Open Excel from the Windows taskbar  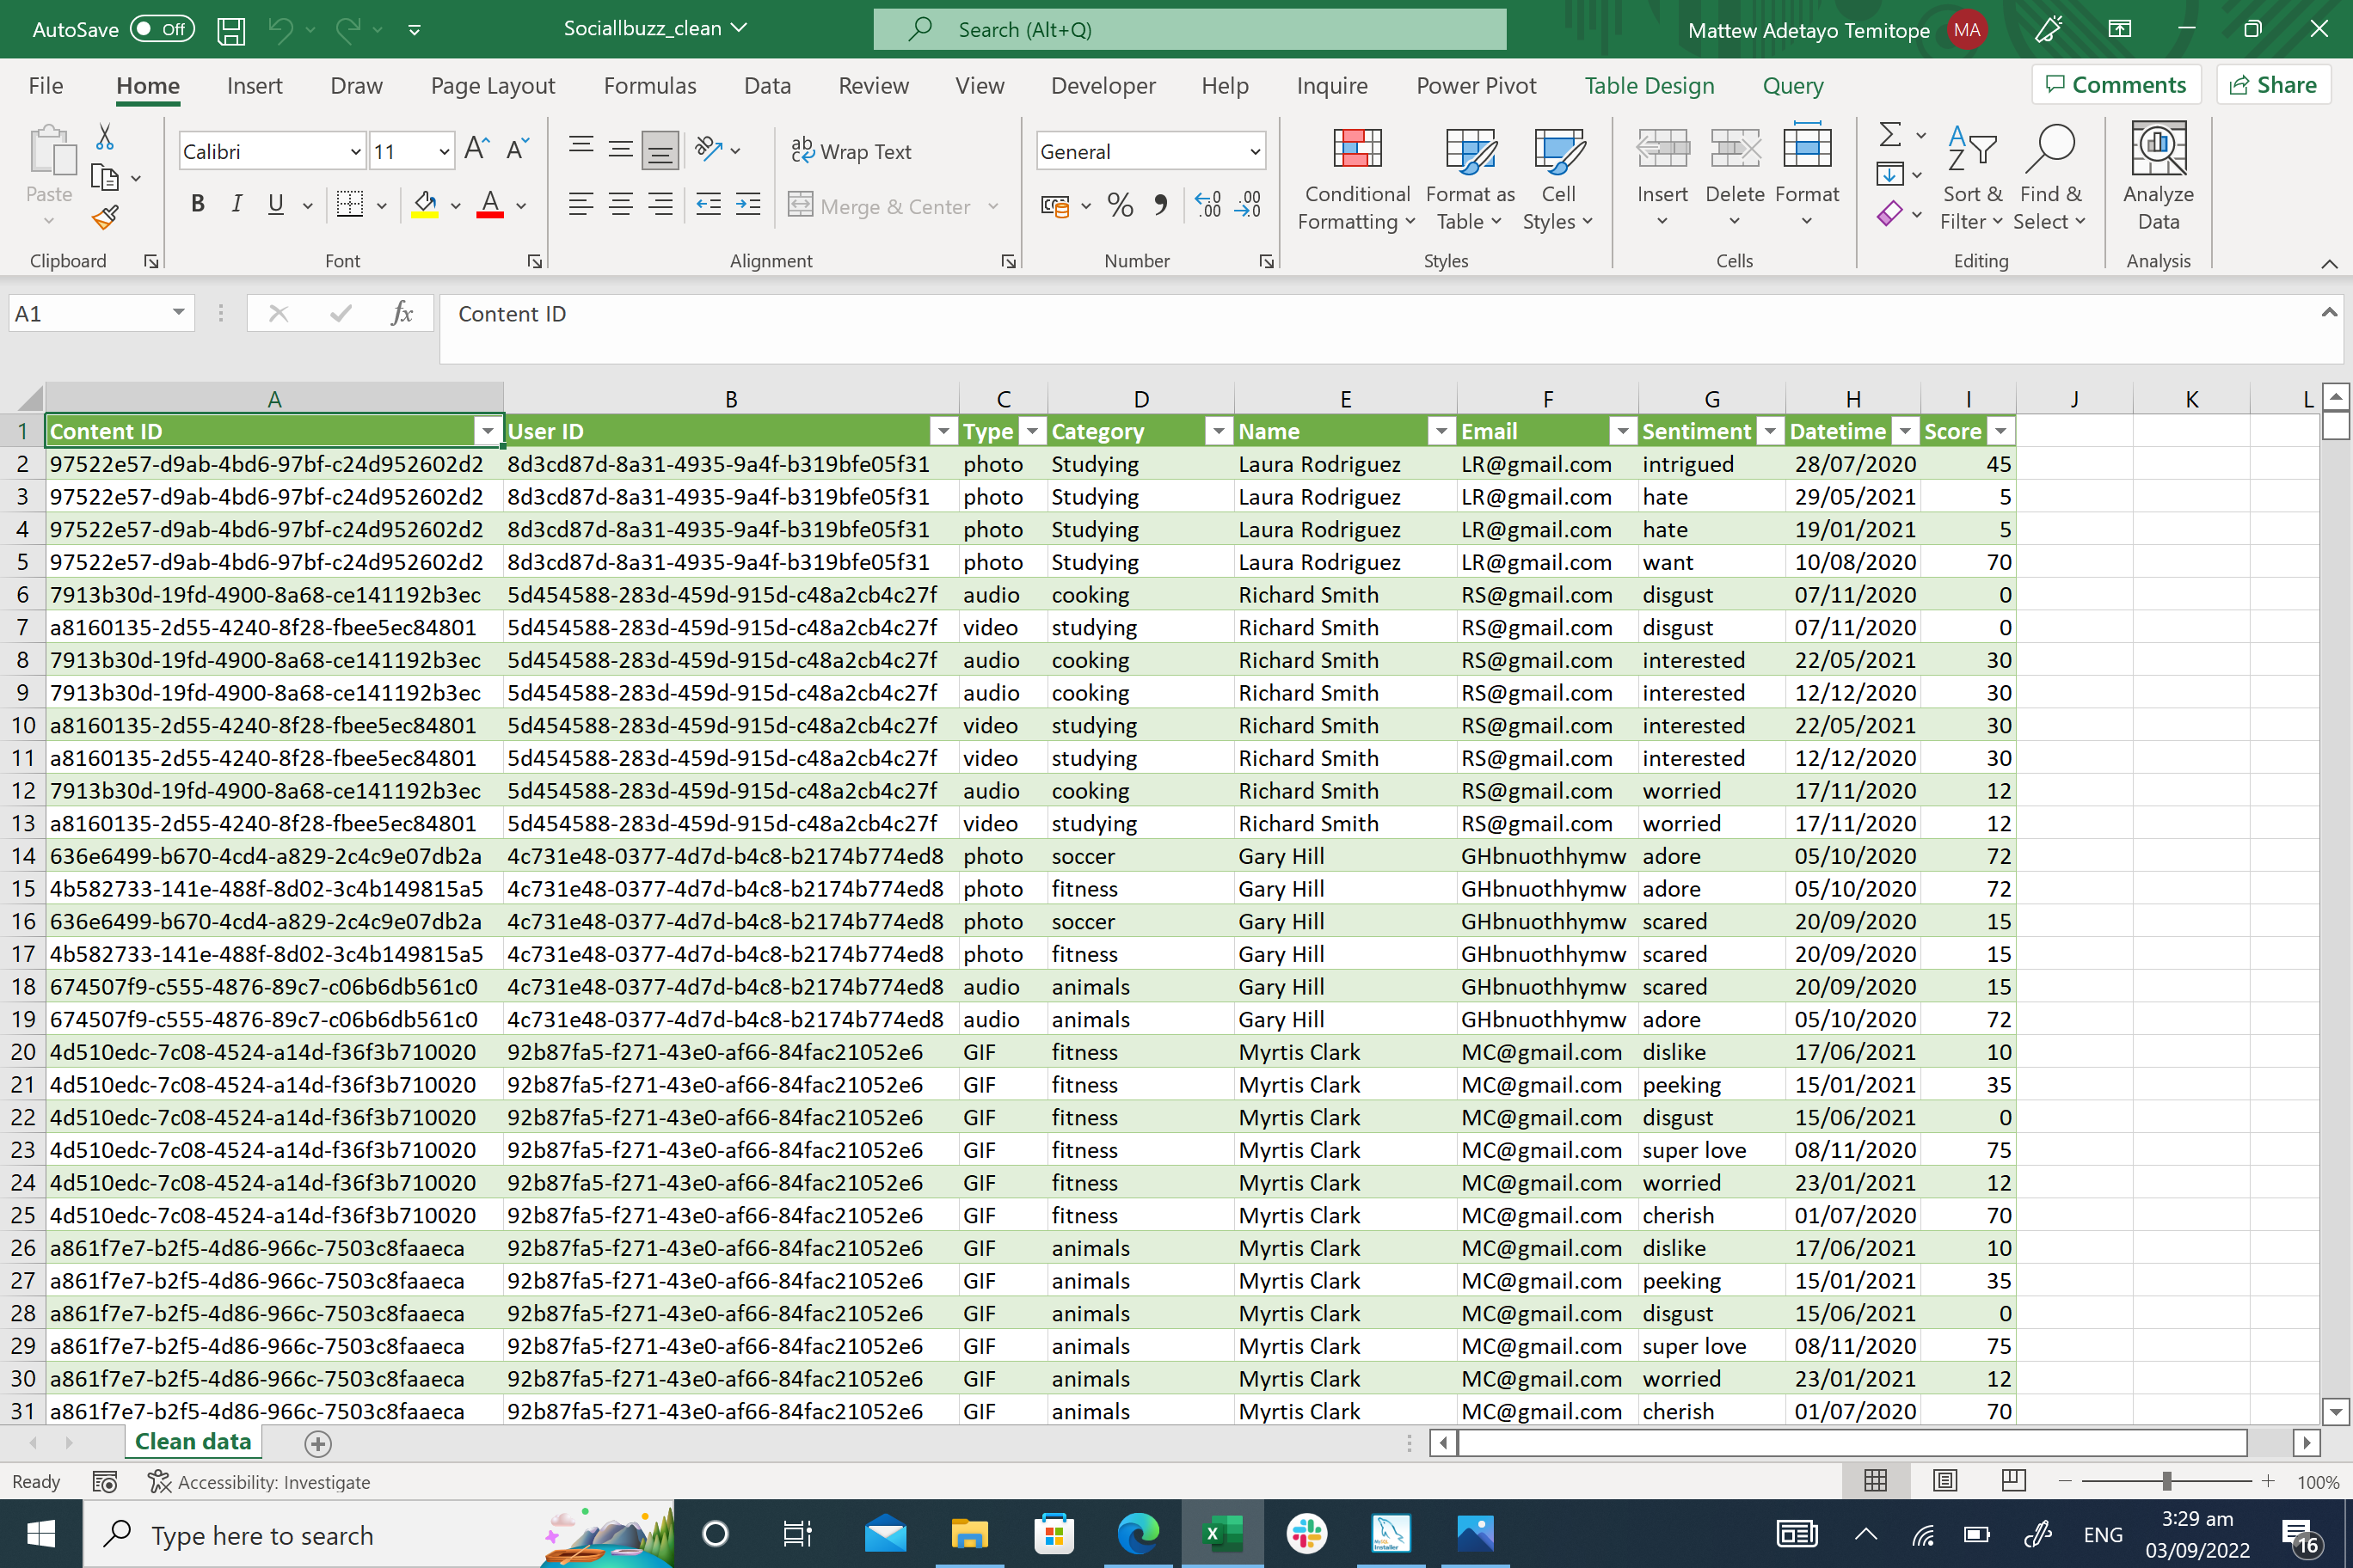click(x=1223, y=1533)
